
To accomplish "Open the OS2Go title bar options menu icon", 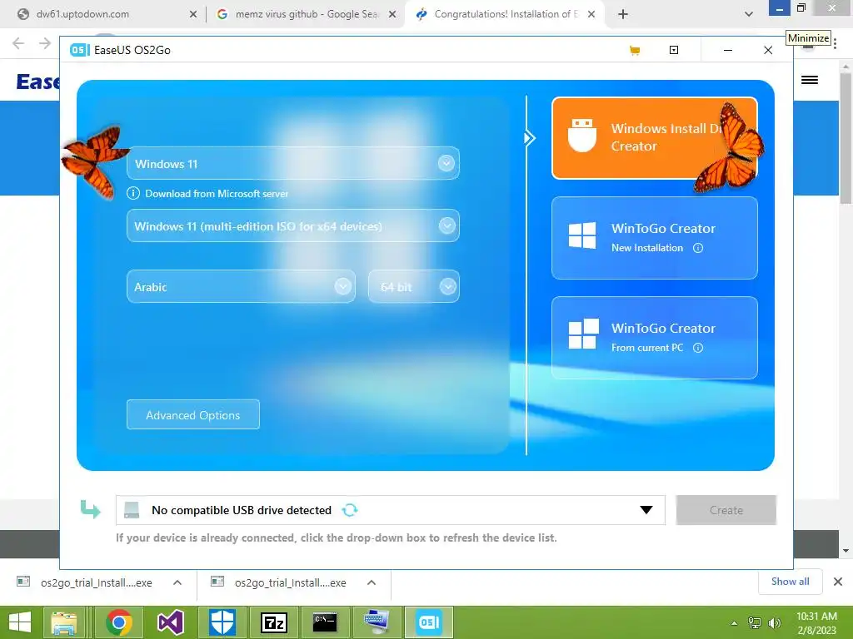I will point(673,50).
